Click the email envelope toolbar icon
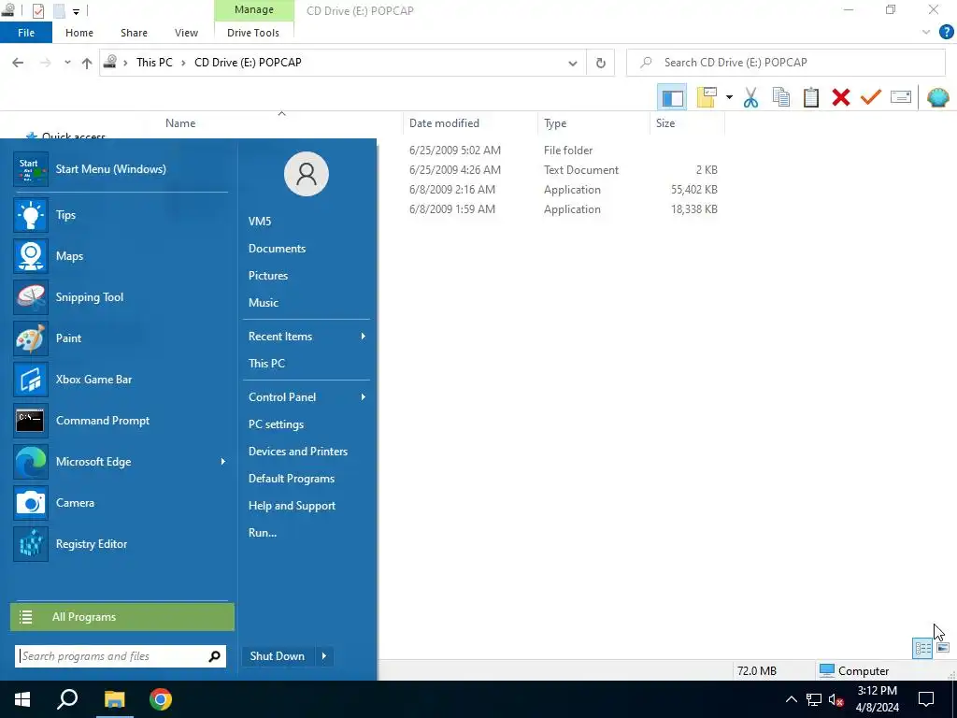957x718 pixels. 901,97
